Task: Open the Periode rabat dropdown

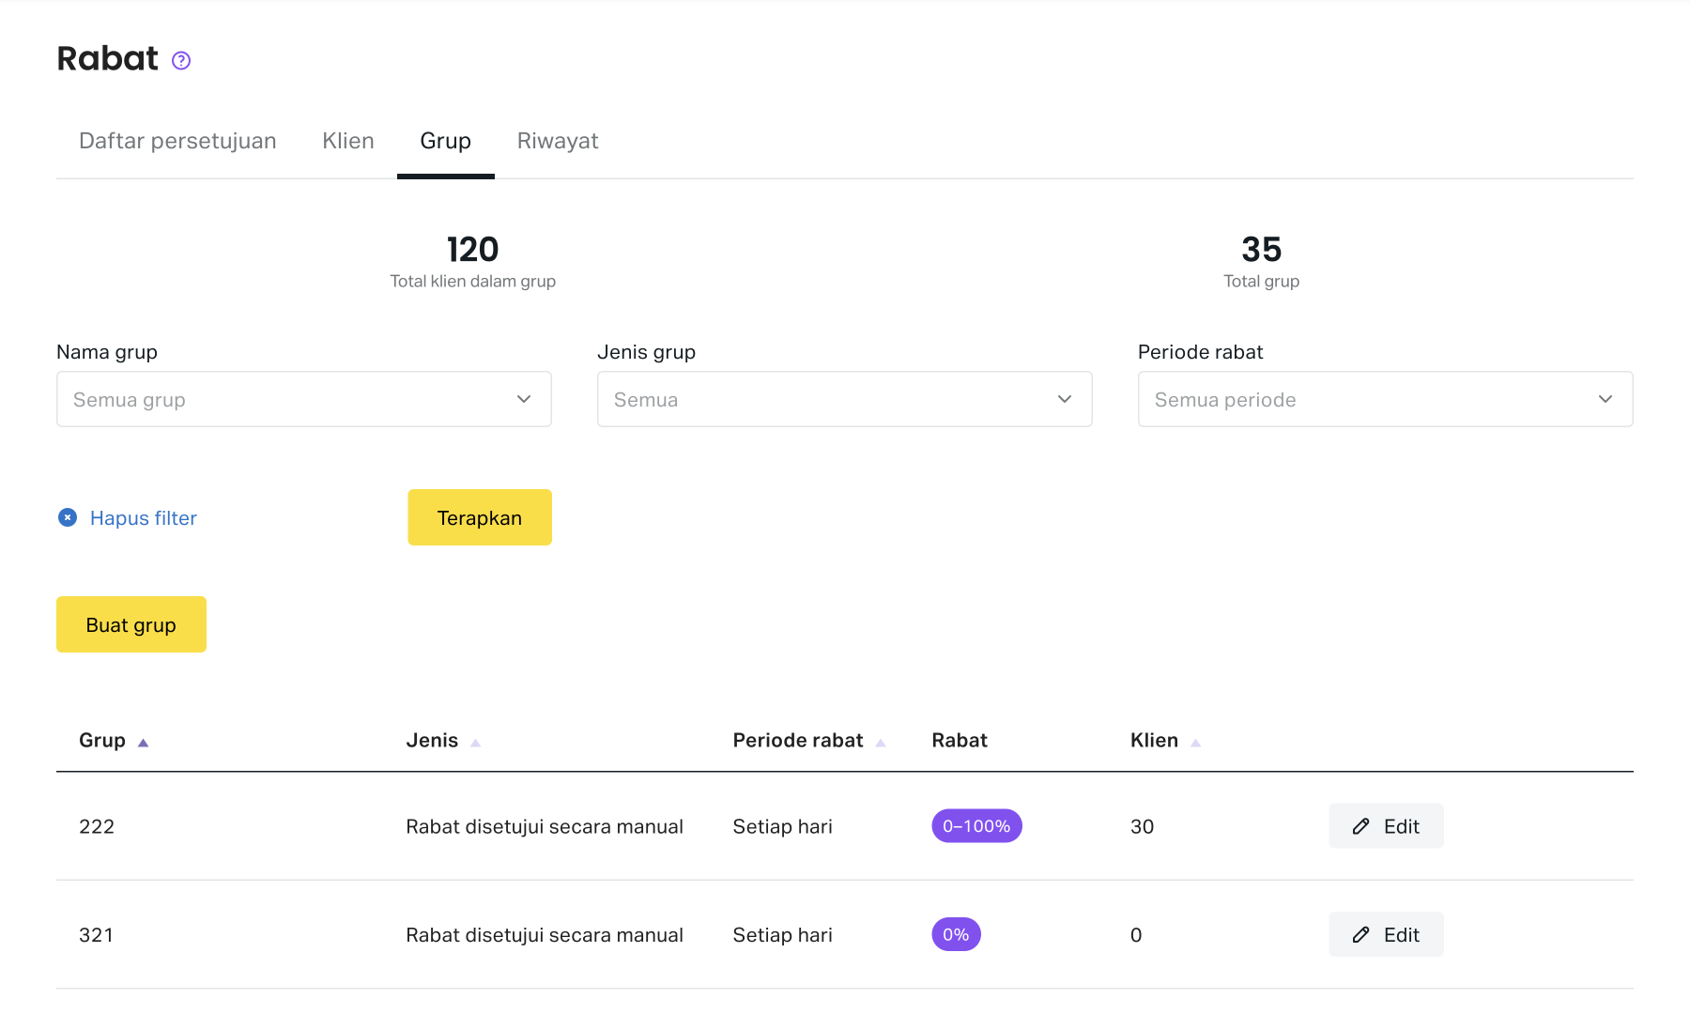Action: 1385,399
